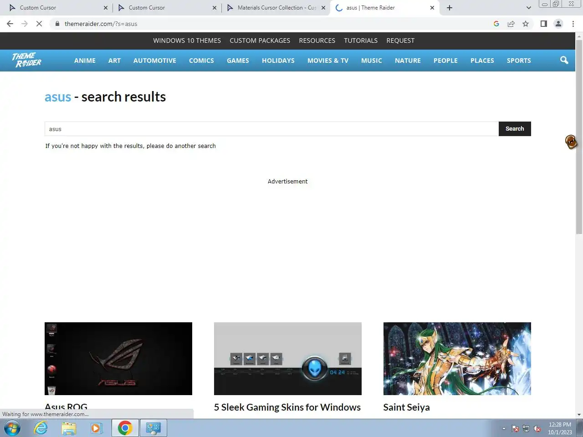
Task: Open the Windows Start button
Action: [12, 428]
